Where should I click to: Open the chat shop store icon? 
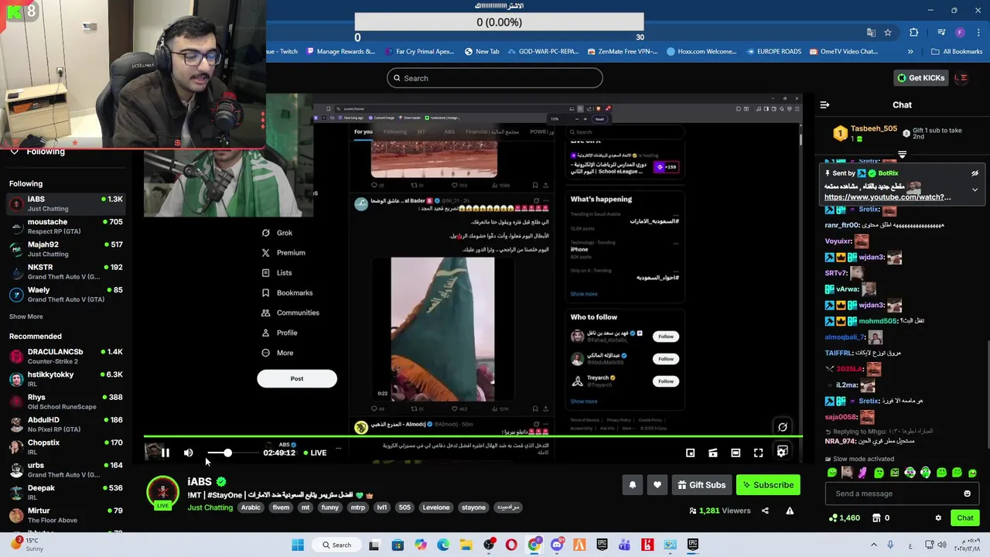click(876, 518)
